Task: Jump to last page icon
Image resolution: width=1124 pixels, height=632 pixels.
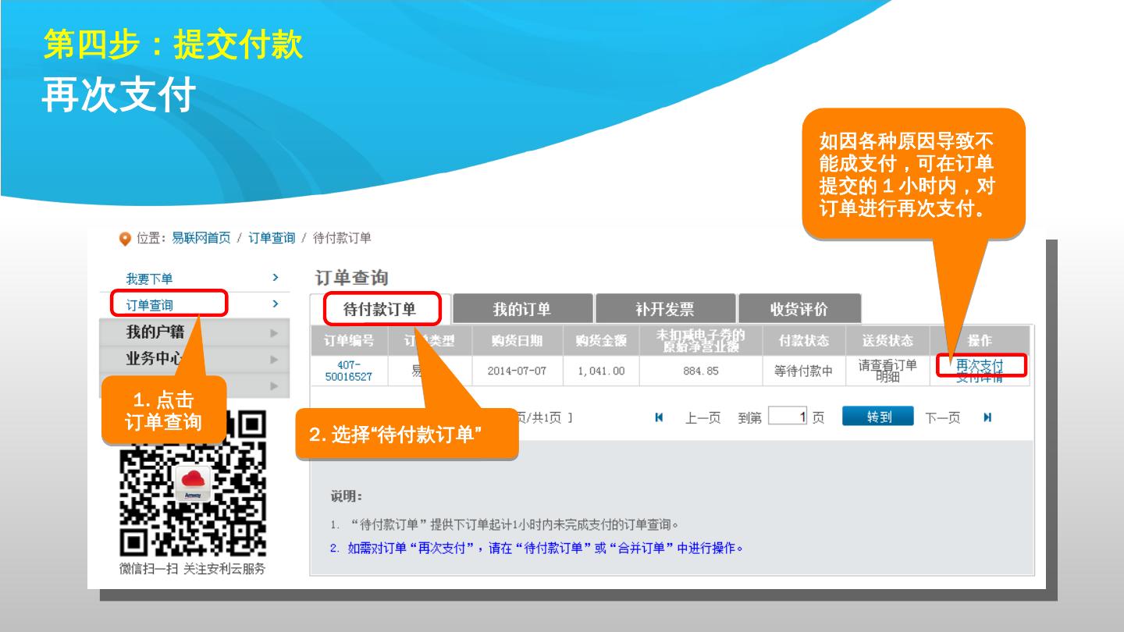Action: (x=987, y=417)
